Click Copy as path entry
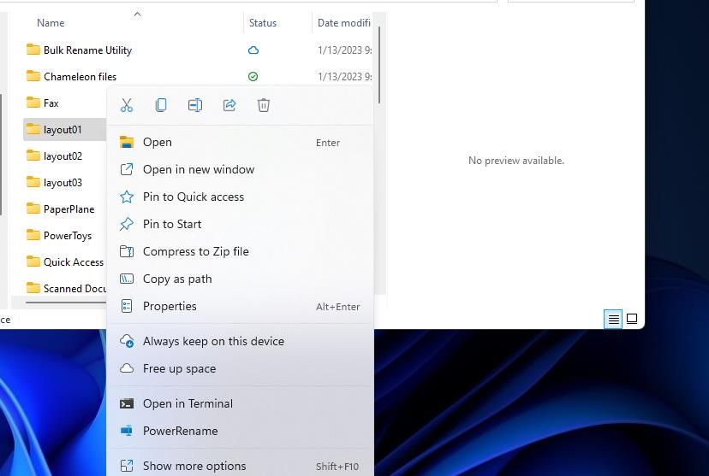Viewport: 709px width, 476px height. (x=176, y=279)
